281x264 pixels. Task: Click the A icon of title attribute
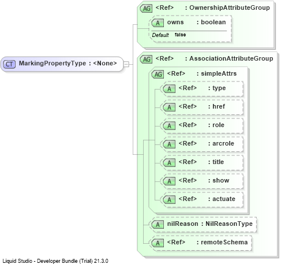[x=169, y=163]
